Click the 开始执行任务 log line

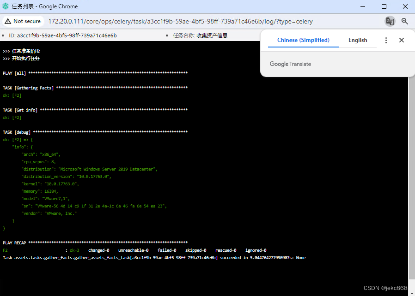pyautogui.click(x=21, y=59)
